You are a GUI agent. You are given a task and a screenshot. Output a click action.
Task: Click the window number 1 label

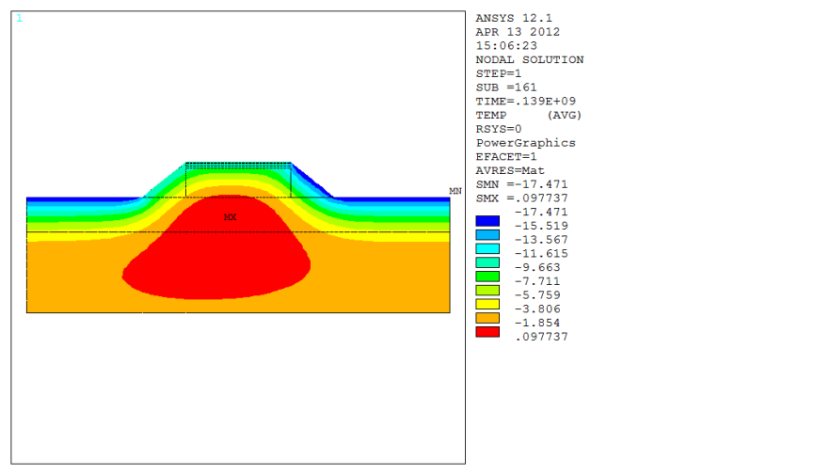click(x=19, y=18)
